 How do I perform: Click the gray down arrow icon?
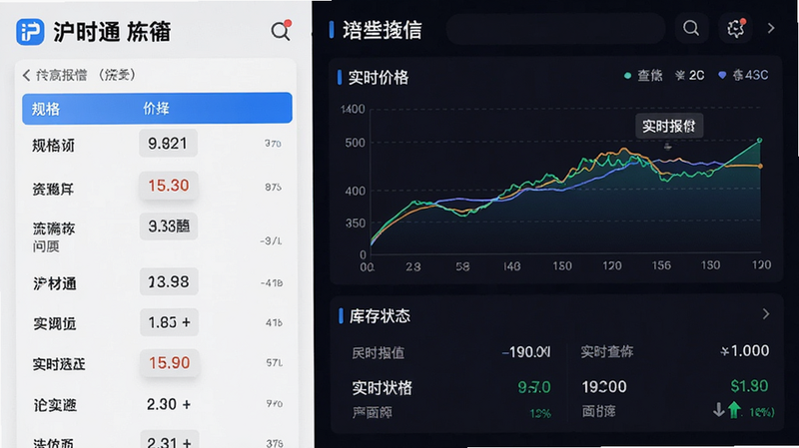coord(718,409)
